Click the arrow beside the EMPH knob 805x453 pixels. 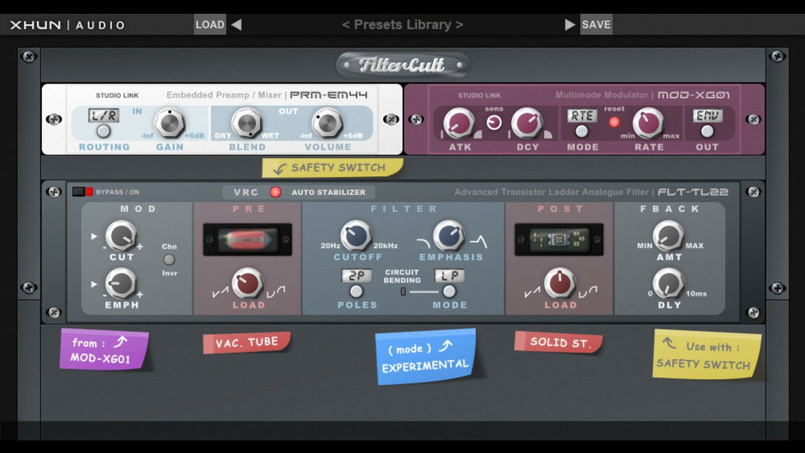pos(94,284)
